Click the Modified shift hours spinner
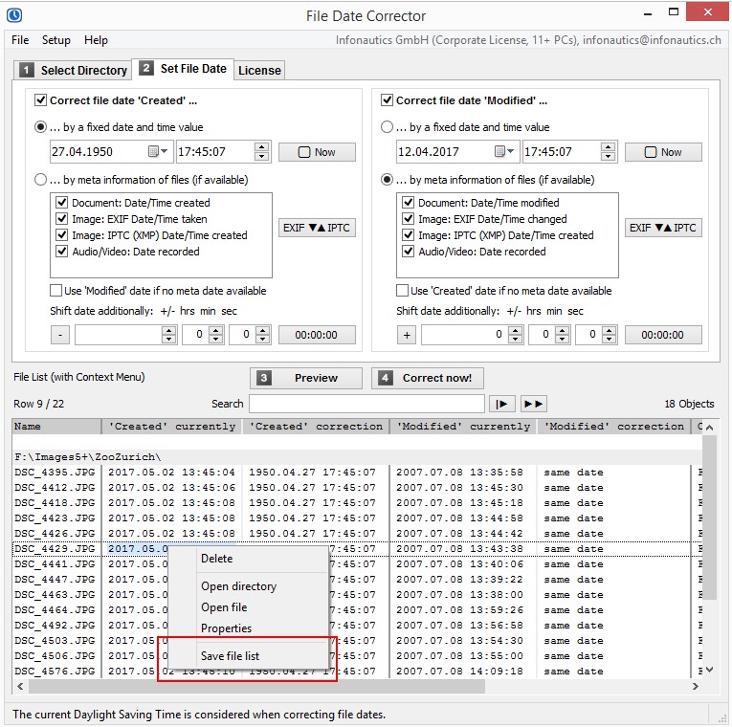Image resolution: width=732 pixels, height=727 pixels. (515, 335)
